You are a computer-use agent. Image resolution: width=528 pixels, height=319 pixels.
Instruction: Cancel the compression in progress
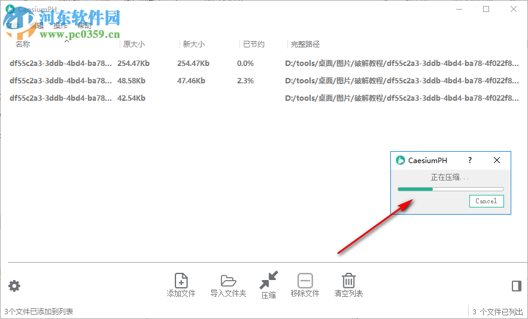(486, 201)
